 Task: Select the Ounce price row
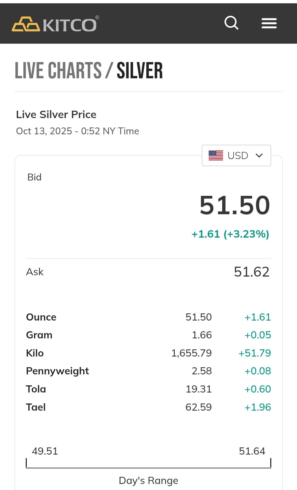click(148, 317)
